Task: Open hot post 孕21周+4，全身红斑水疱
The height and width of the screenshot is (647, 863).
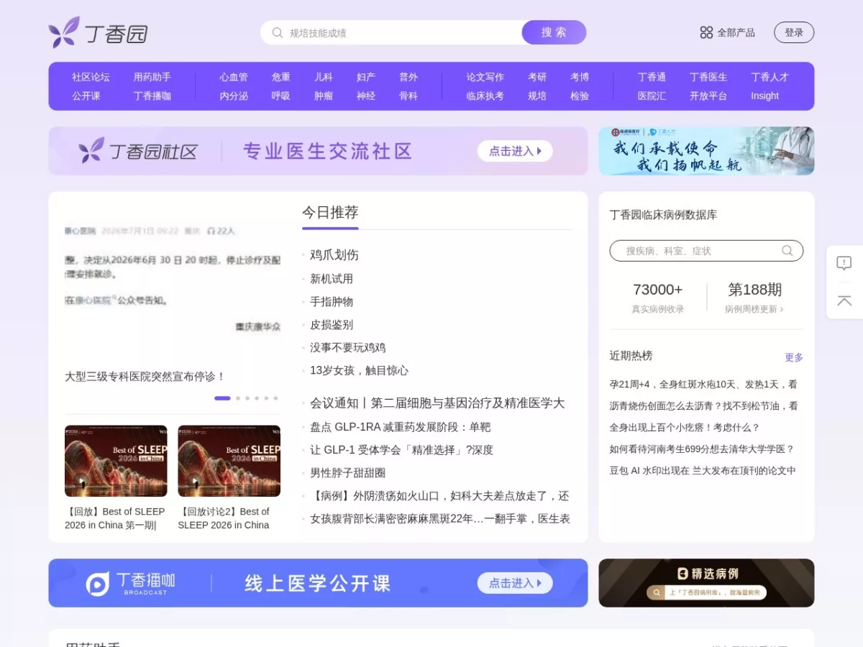Action: click(703, 385)
